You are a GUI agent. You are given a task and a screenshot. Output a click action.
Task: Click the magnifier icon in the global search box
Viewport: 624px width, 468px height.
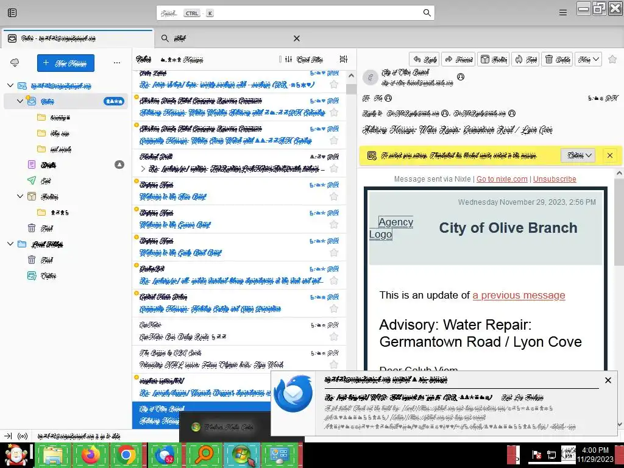coord(427,13)
